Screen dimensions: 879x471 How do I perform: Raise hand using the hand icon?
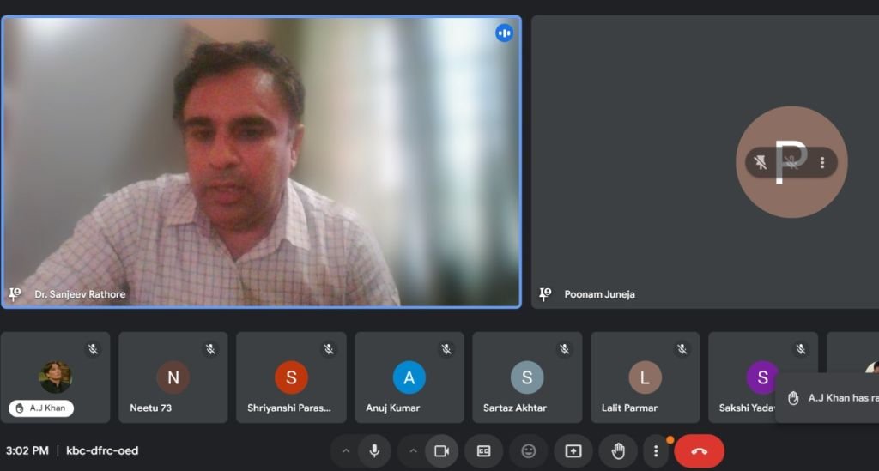point(618,451)
